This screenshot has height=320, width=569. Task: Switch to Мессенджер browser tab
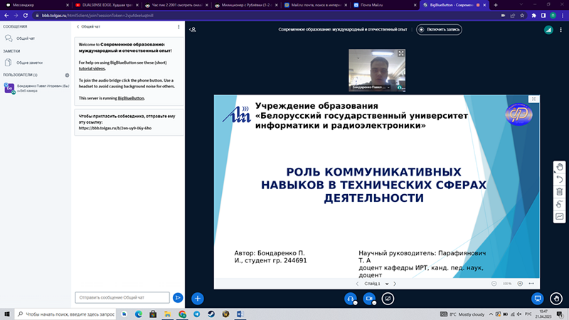click(x=36, y=5)
